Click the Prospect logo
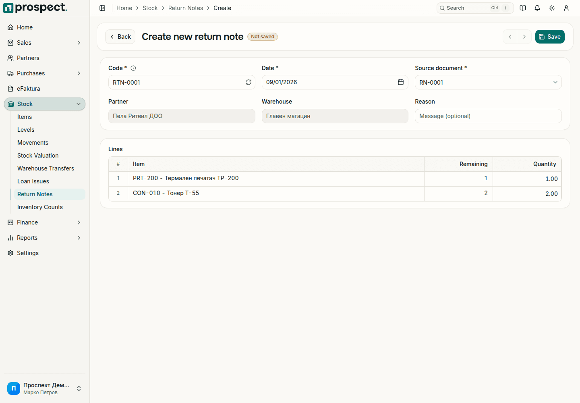Screen dimensions: 580x403 coord(35,8)
